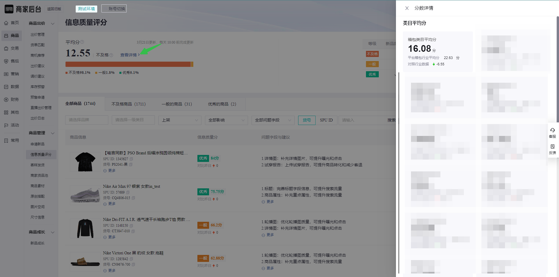559x277 pixels.
Task: Click the 客服 headset icon
Action: click(552, 130)
